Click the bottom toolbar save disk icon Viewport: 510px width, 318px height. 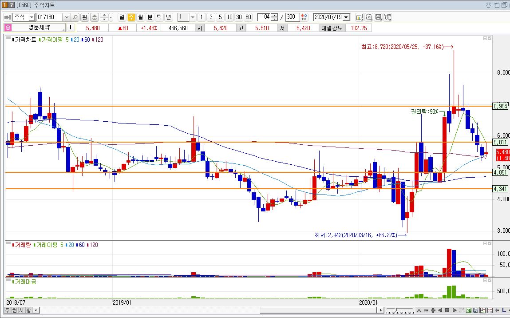476,310
